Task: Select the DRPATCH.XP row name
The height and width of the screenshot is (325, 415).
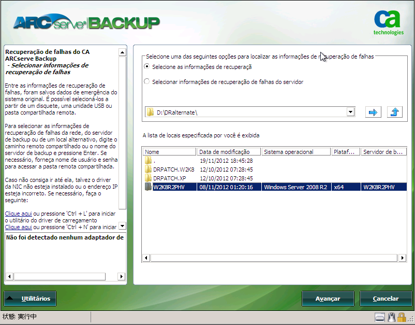Action: pyautogui.click(x=169, y=178)
